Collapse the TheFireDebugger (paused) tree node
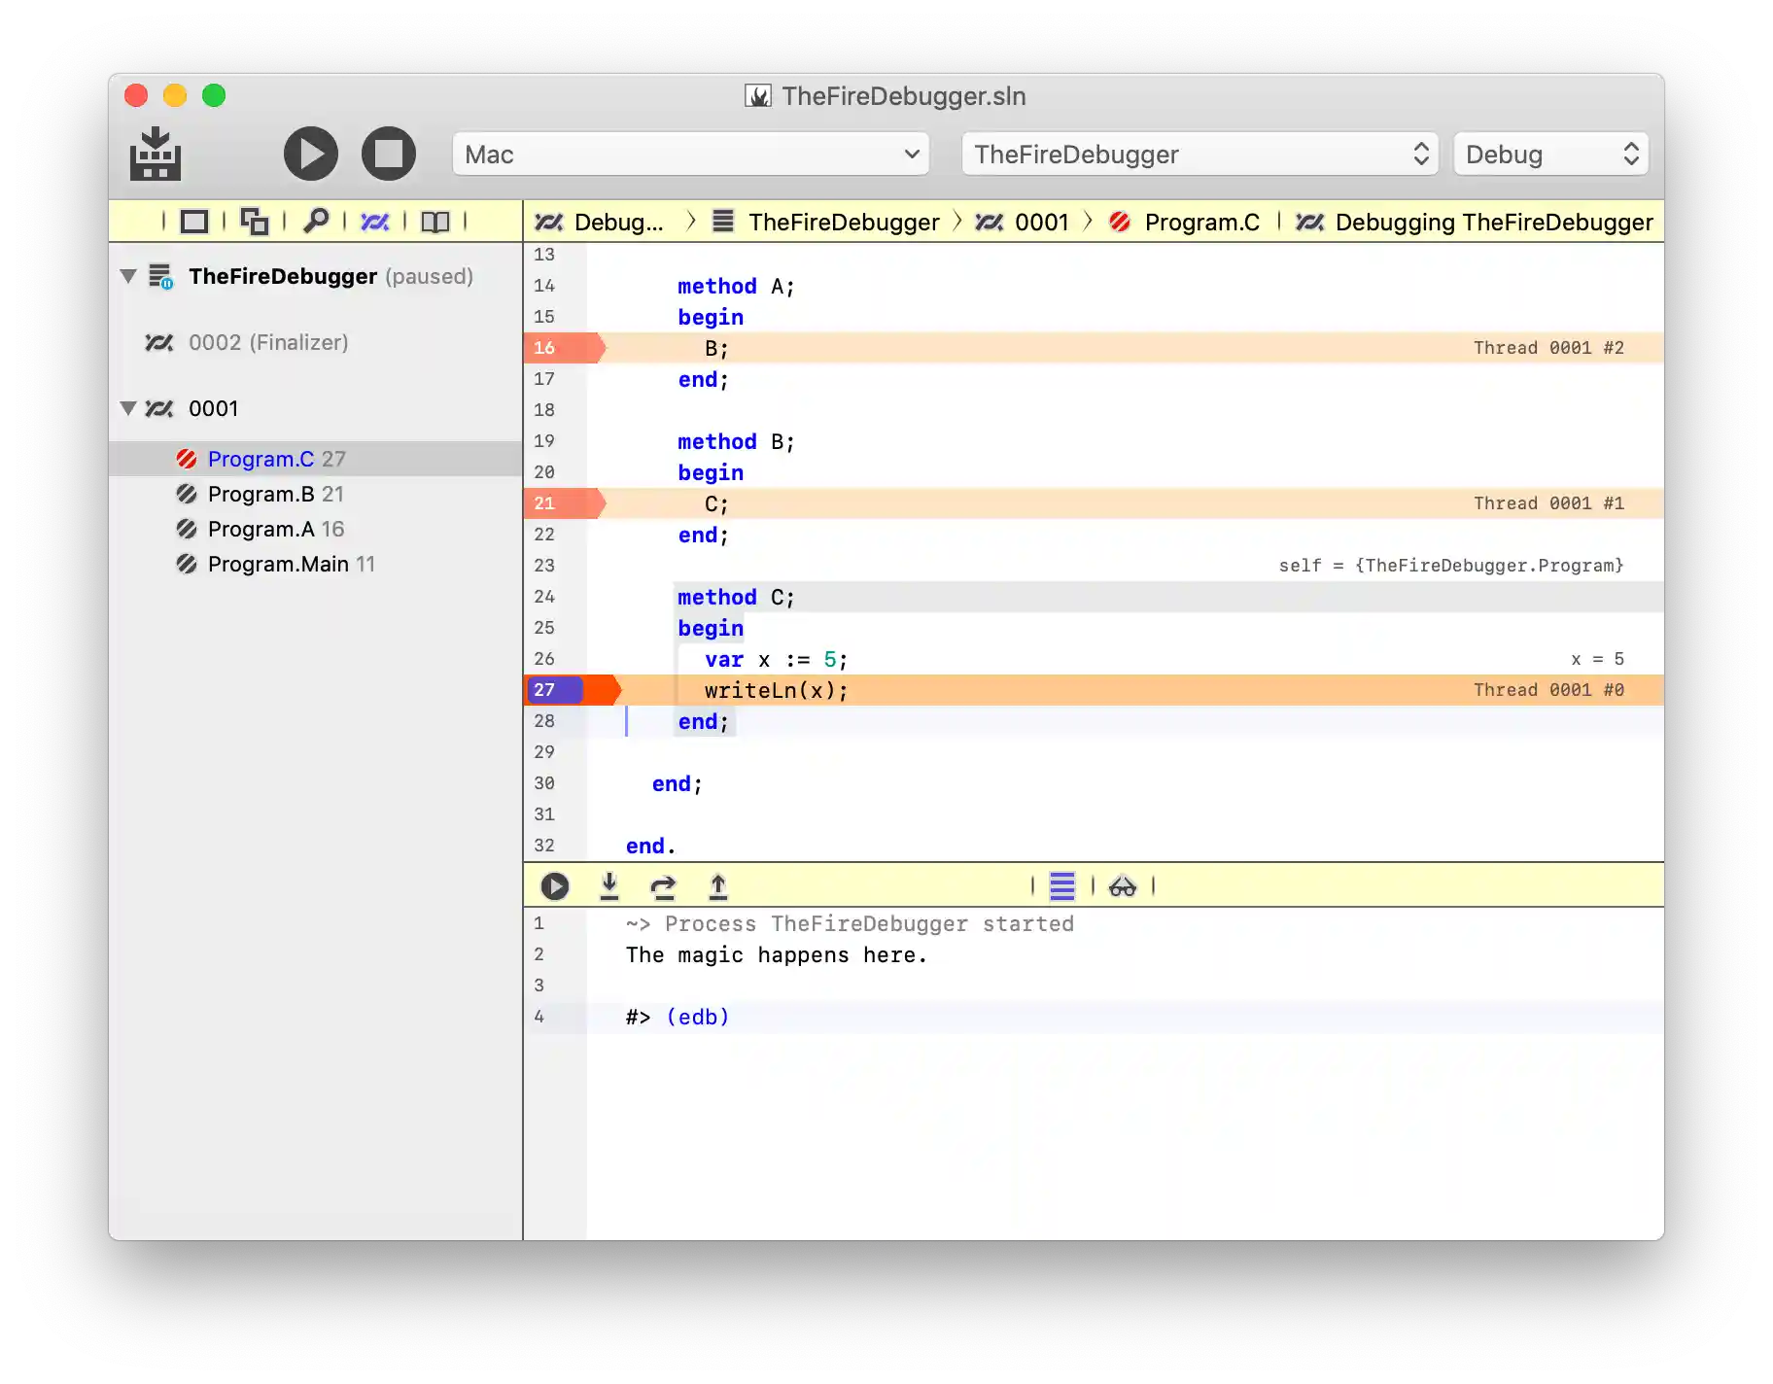 tap(128, 276)
